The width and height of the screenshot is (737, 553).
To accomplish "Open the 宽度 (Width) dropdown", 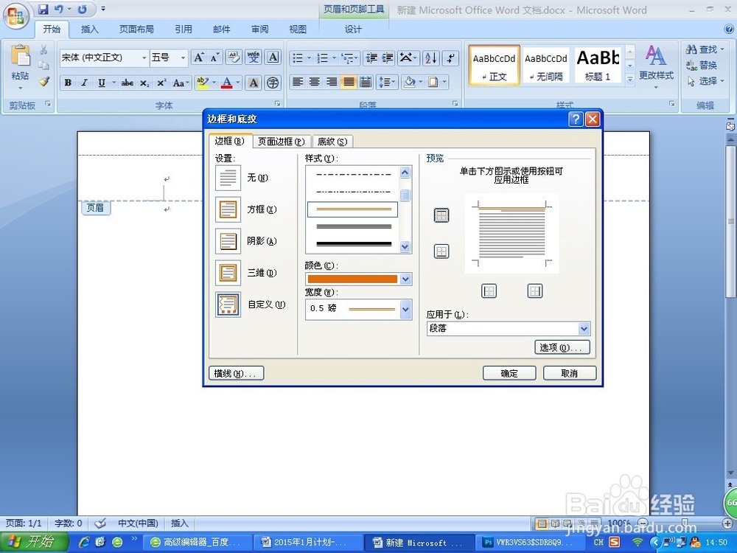I will (x=404, y=309).
